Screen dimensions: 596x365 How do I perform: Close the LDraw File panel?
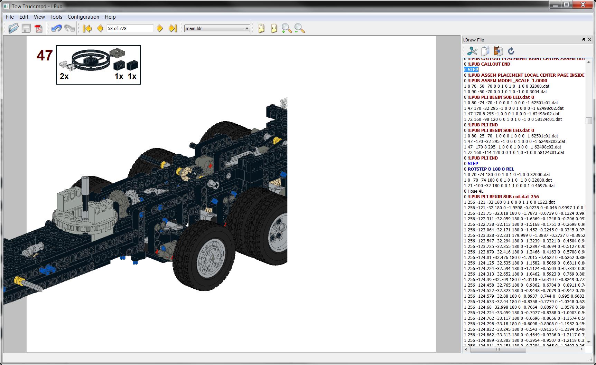[590, 40]
